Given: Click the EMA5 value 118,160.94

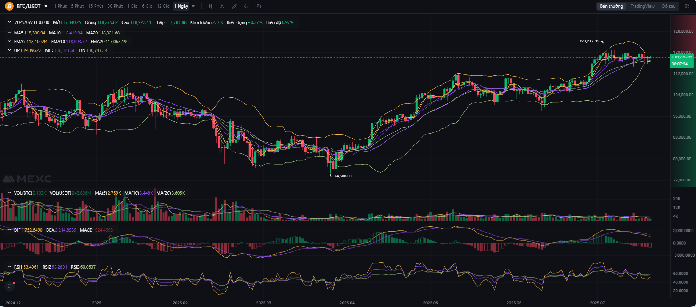Looking at the screenshot, I should tap(37, 41).
